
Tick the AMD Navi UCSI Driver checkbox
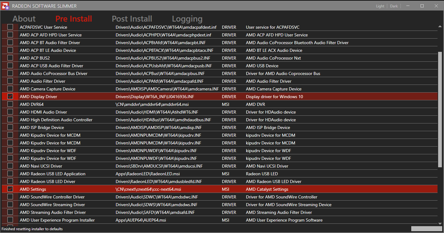(x=10, y=166)
